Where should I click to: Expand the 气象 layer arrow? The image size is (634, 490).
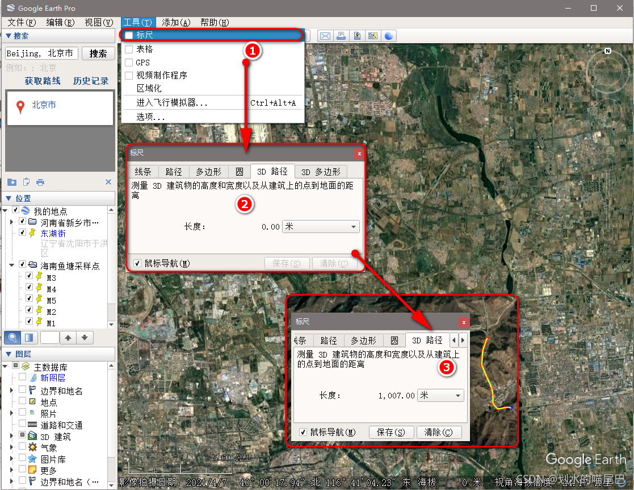click(x=11, y=447)
